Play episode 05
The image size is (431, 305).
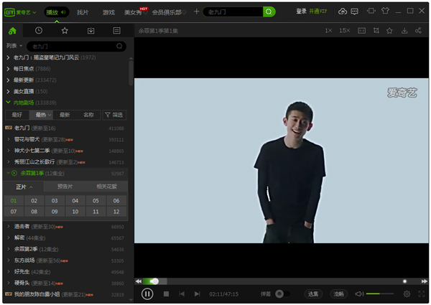[96, 201]
